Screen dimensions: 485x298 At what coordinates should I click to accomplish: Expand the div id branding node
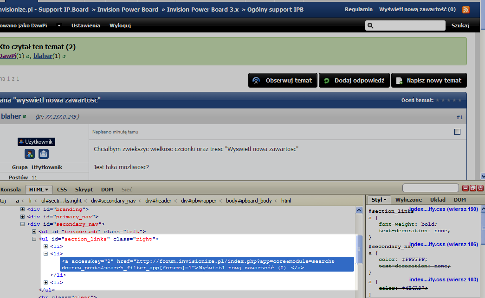[22, 209]
